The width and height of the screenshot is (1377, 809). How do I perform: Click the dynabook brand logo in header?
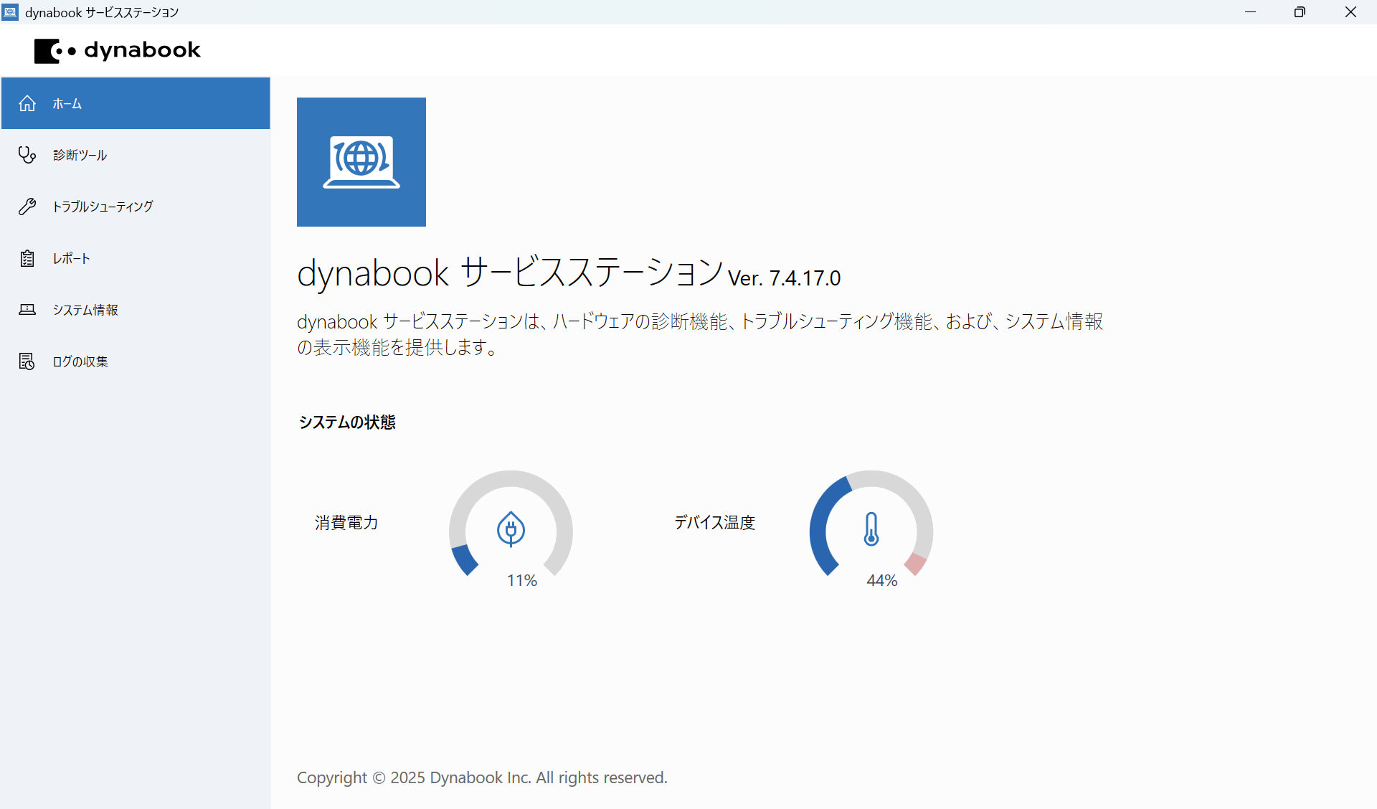coord(118,50)
